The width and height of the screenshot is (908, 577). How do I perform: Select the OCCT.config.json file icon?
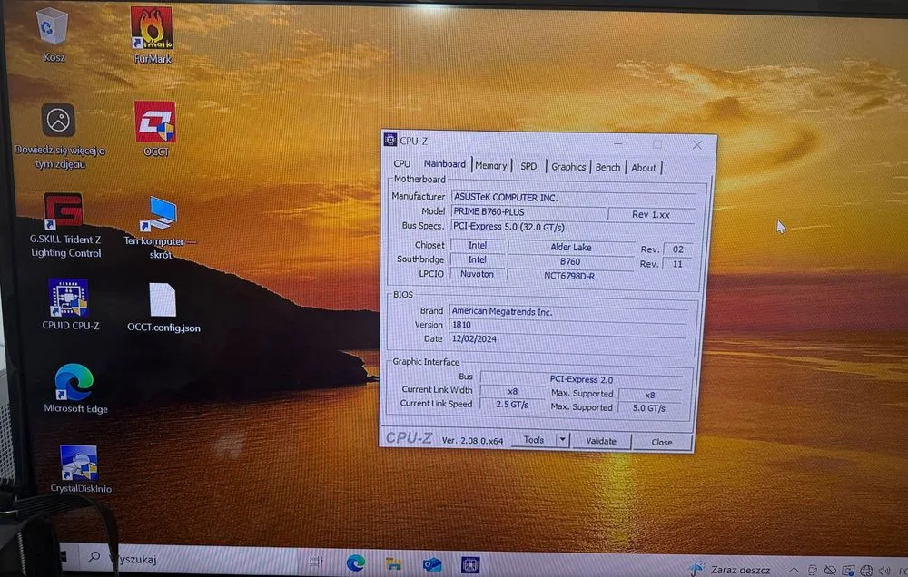[163, 299]
